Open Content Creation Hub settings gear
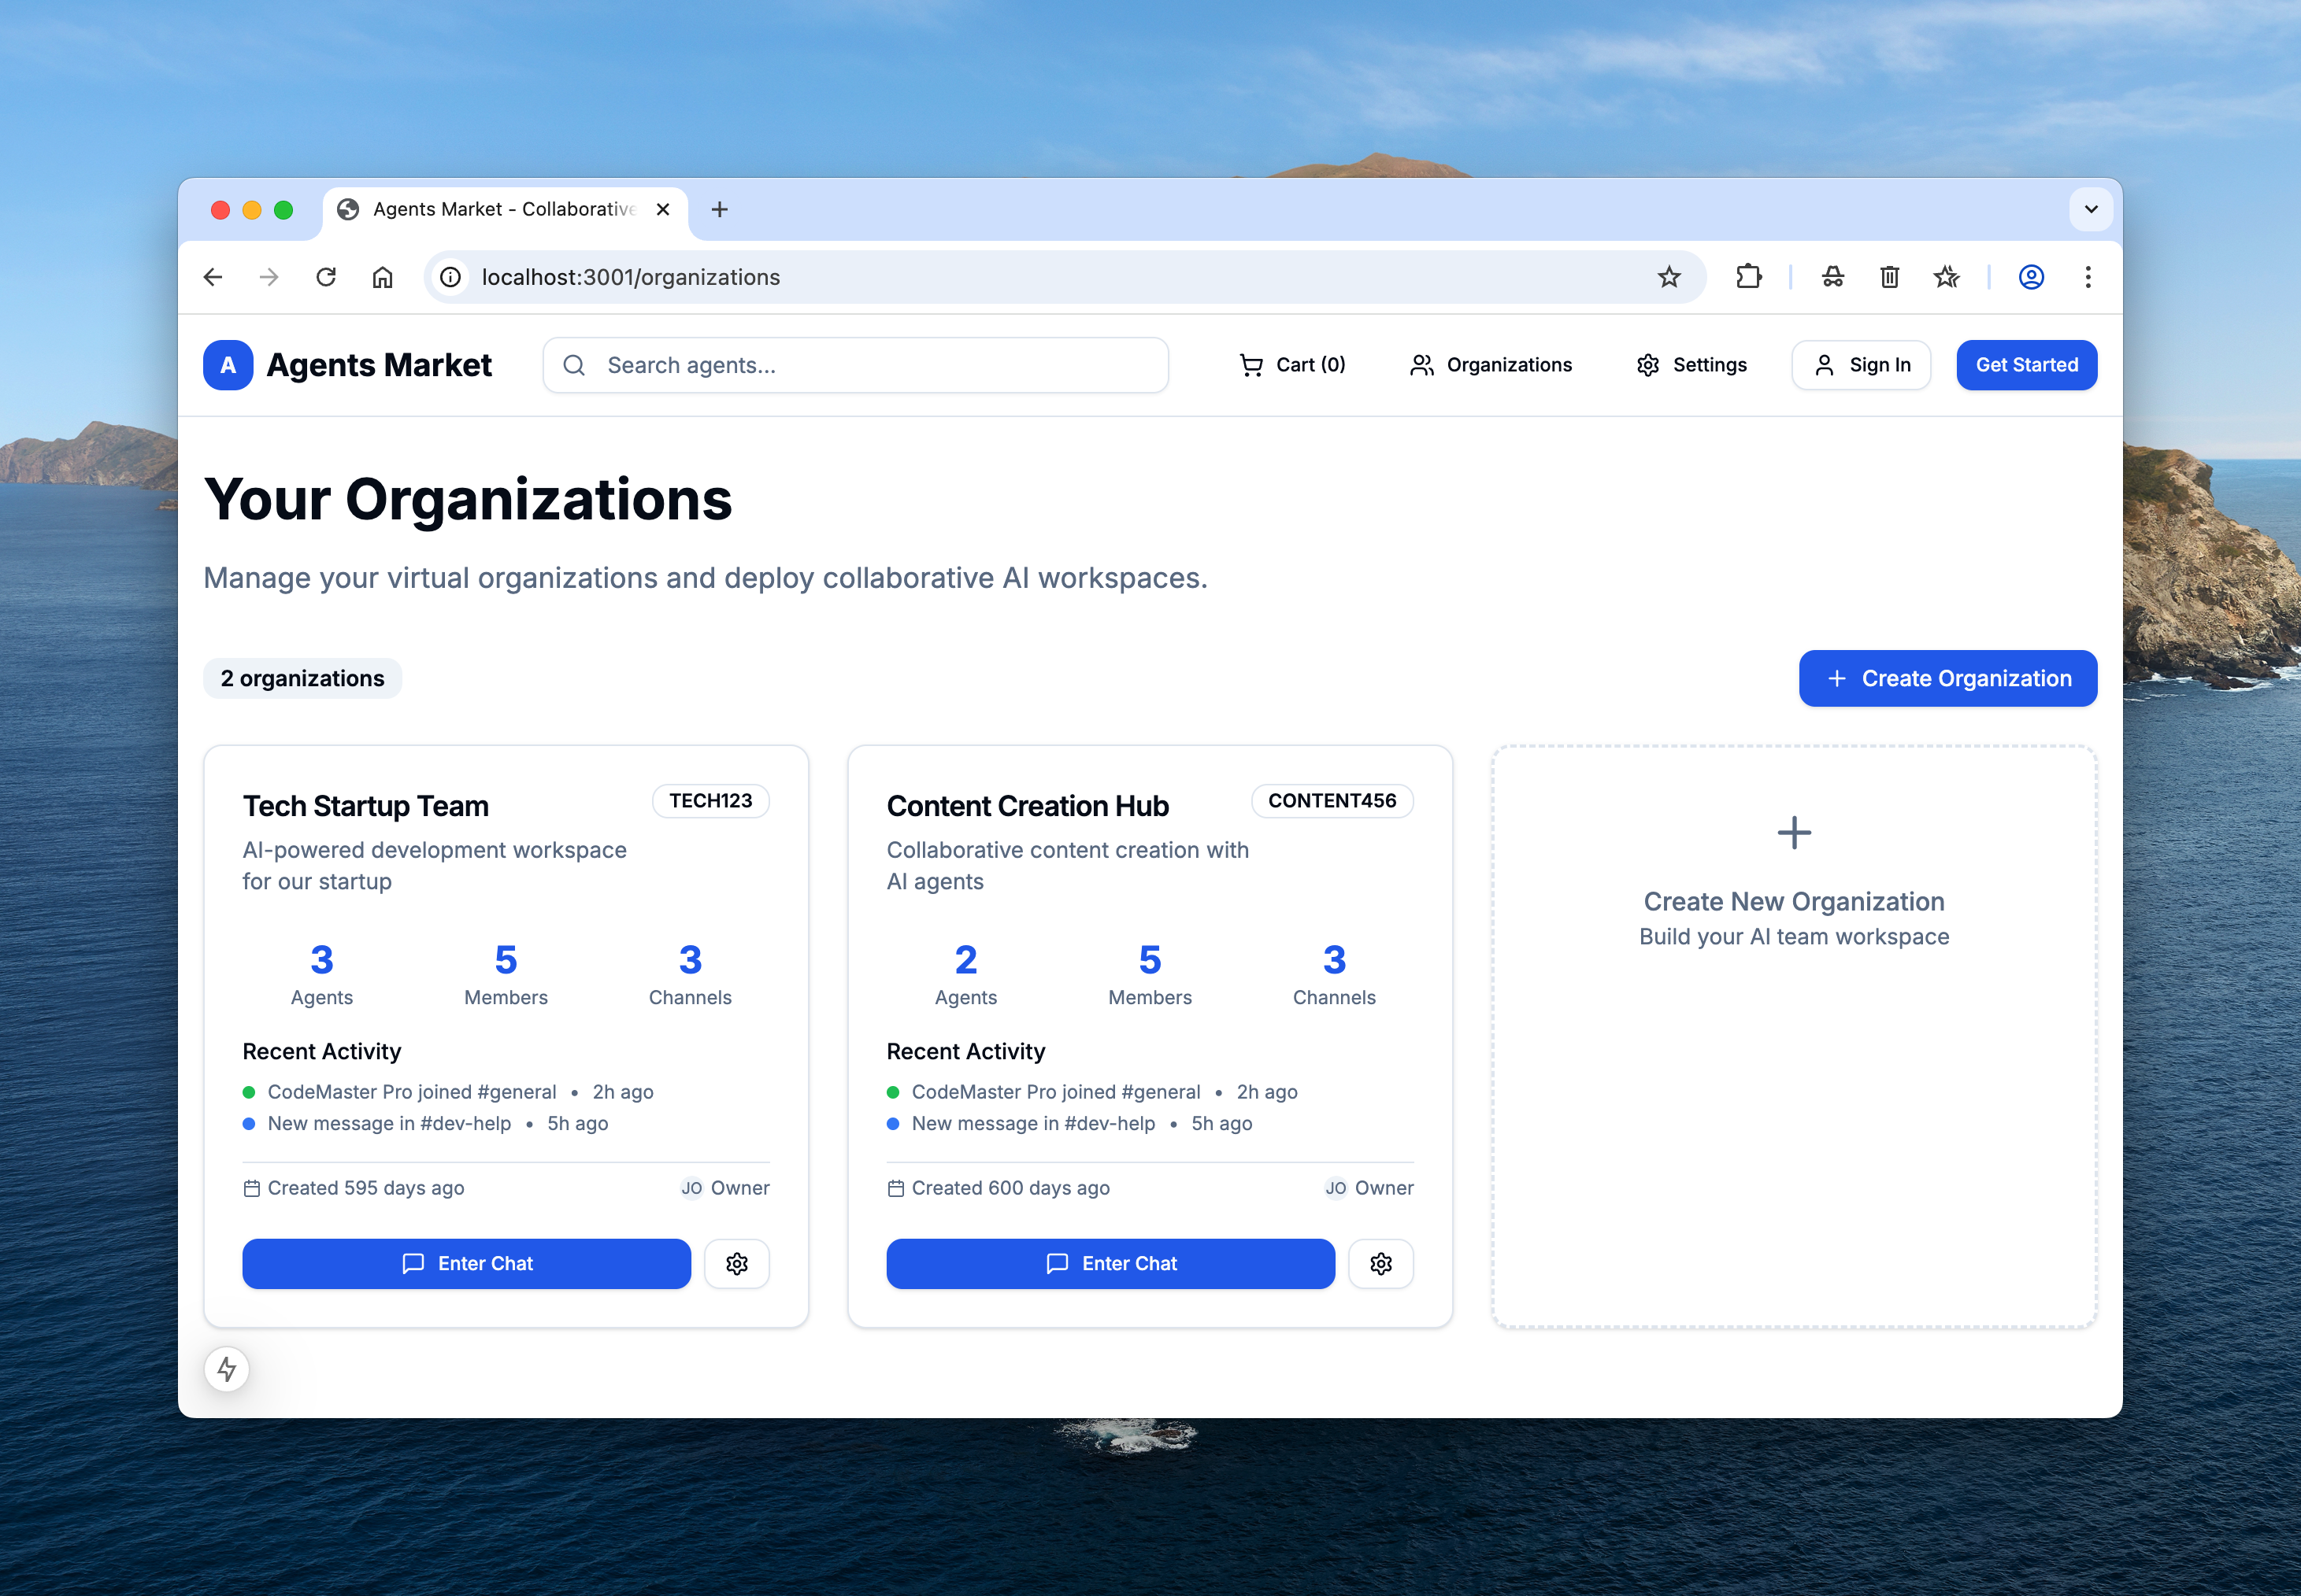This screenshot has width=2301, height=1596. point(1380,1263)
